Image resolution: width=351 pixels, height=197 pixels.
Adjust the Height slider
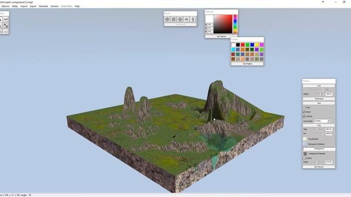tap(319, 94)
